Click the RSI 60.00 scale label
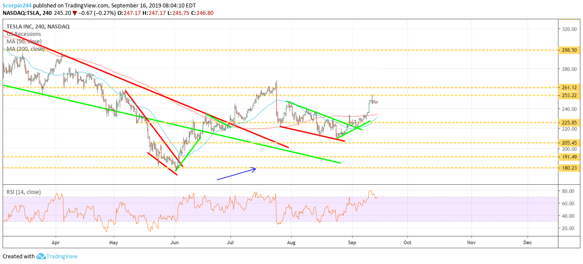This screenshot has width=583, height=264. click(569, 203)
